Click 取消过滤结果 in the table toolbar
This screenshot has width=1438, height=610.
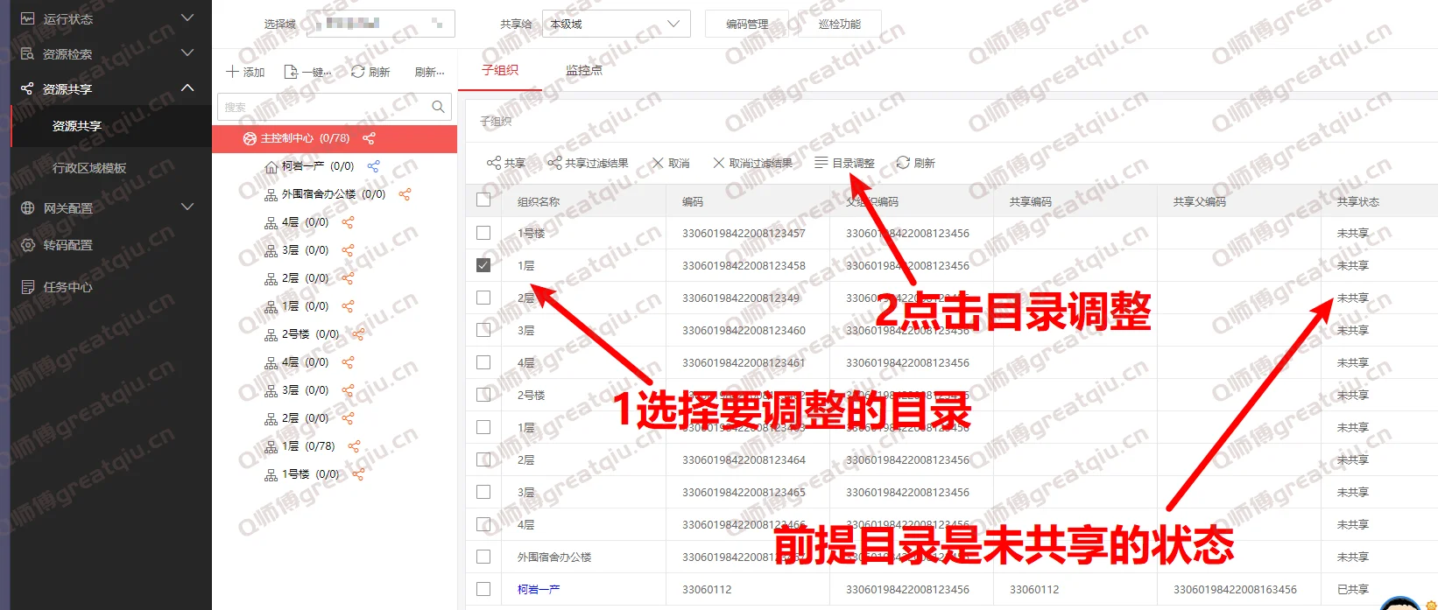pyautogui.click(x=752, y=163)
